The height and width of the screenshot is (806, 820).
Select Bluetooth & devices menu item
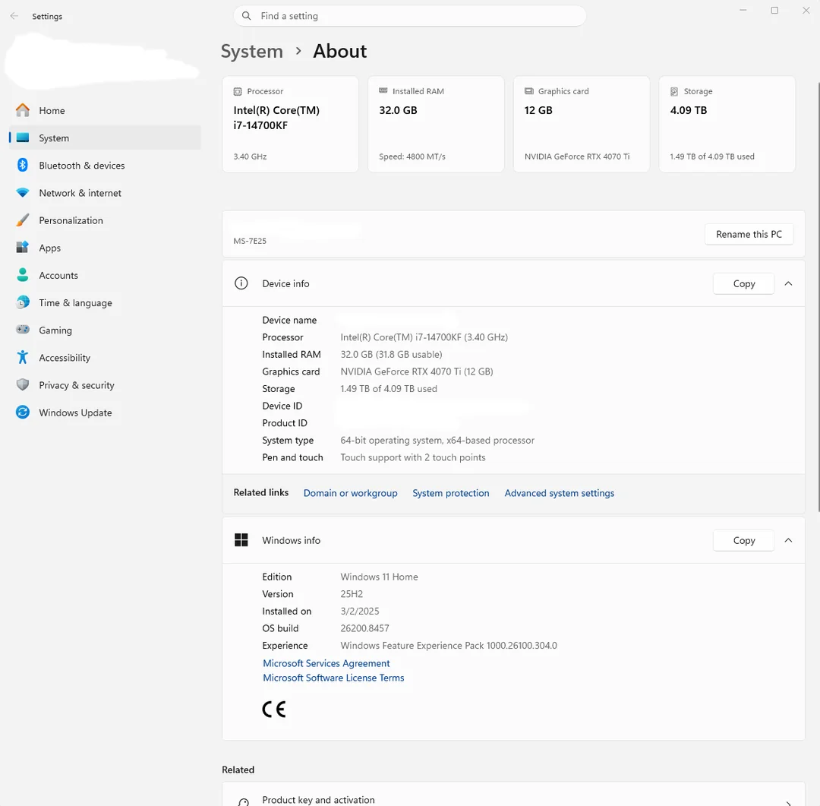[x=105, y=166]
